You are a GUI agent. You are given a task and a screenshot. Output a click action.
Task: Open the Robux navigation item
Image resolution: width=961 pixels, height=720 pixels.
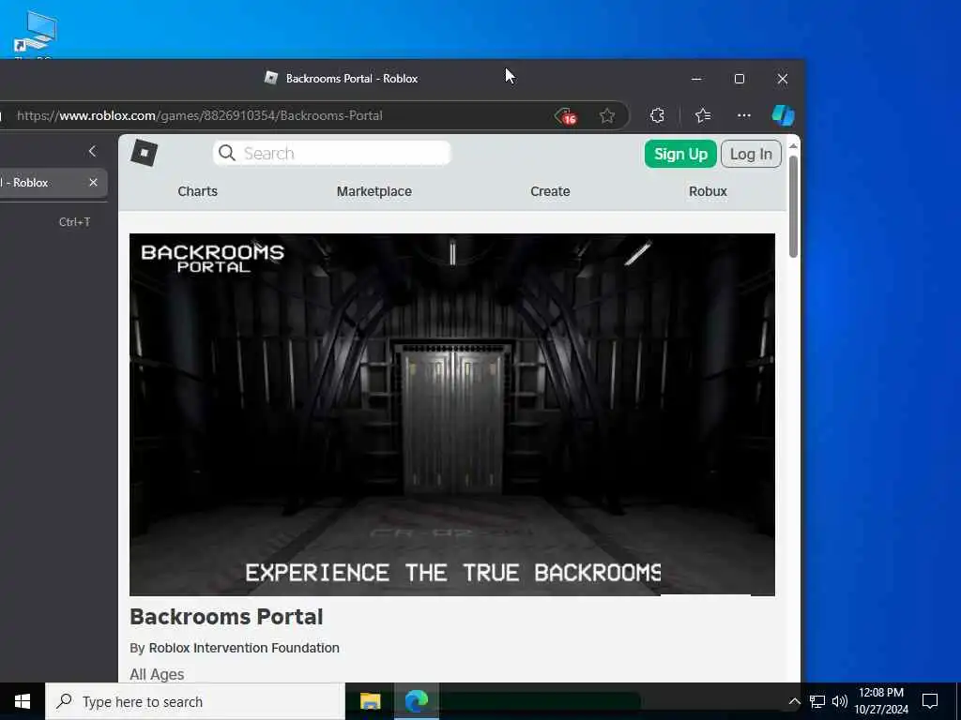pos(708,191)
